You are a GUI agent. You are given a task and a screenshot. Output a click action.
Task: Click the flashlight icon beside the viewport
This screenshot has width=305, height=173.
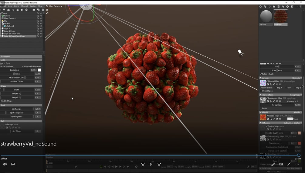tap(47, 13)
